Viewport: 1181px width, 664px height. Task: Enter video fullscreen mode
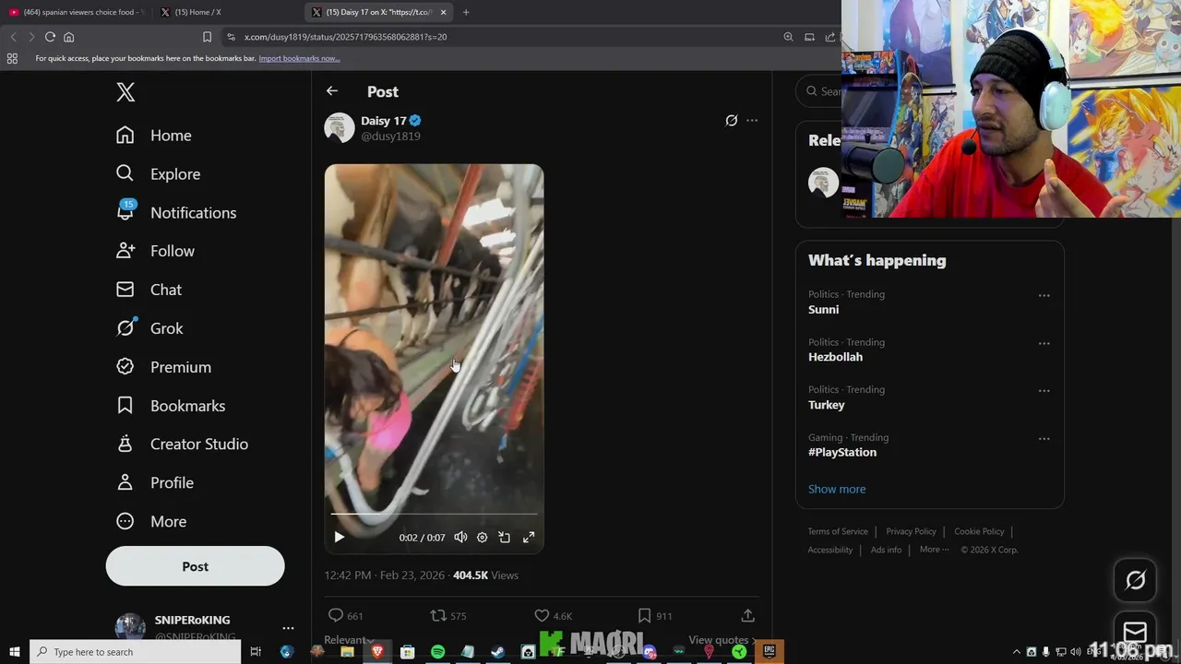[x=529, y=537]
